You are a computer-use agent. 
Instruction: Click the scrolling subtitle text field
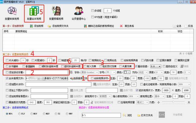click(47, 72)
